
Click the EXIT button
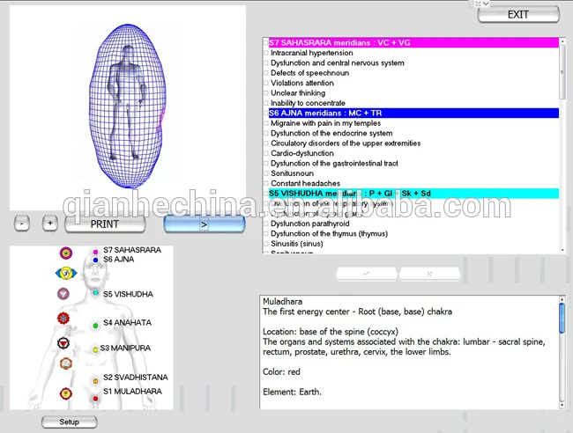click(x=518, y=15)
